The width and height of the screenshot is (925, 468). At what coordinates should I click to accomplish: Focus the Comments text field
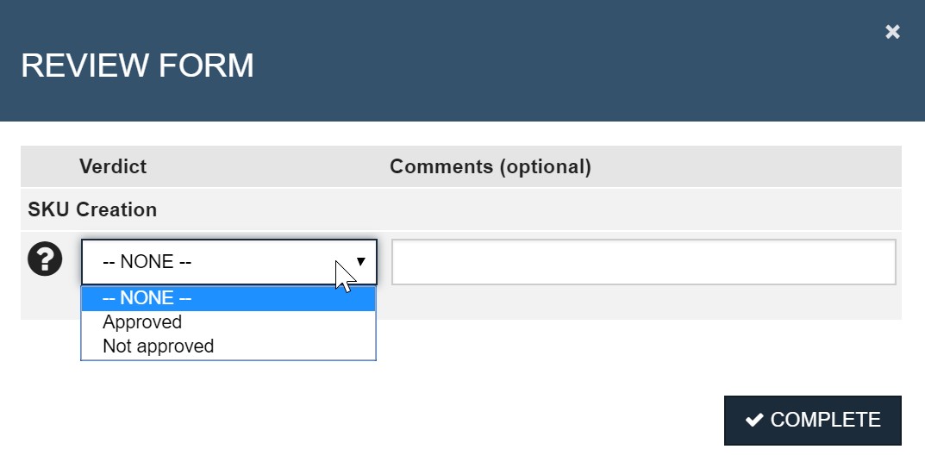643,262
